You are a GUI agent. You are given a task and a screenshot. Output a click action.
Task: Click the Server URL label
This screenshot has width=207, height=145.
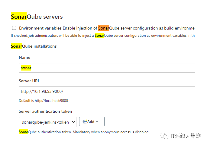click(x=29, y=81)
